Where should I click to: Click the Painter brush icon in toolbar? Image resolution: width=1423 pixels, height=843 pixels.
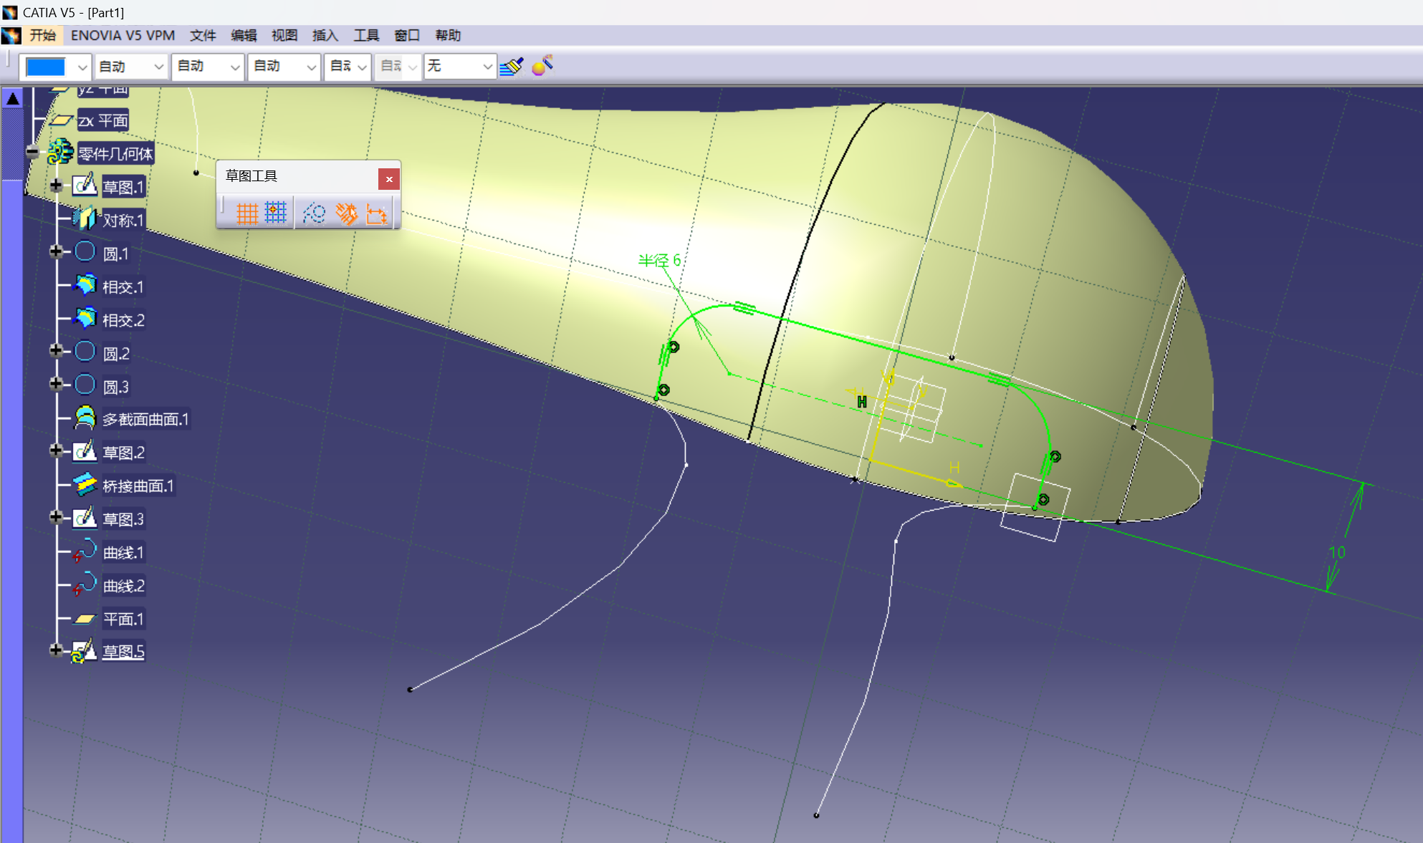pos(512,67)
